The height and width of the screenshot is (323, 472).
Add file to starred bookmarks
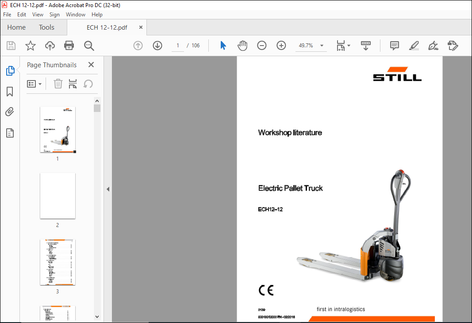31,46
